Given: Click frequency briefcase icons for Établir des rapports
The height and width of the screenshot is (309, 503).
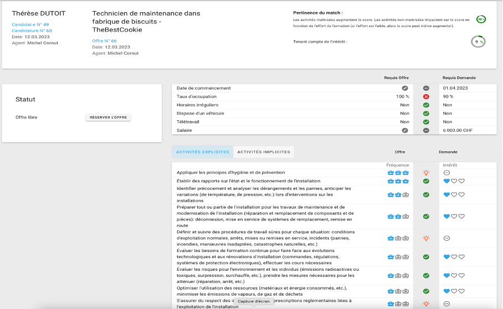Looking at the screenshot, I should pyautogui.click(x=398, y=181).
